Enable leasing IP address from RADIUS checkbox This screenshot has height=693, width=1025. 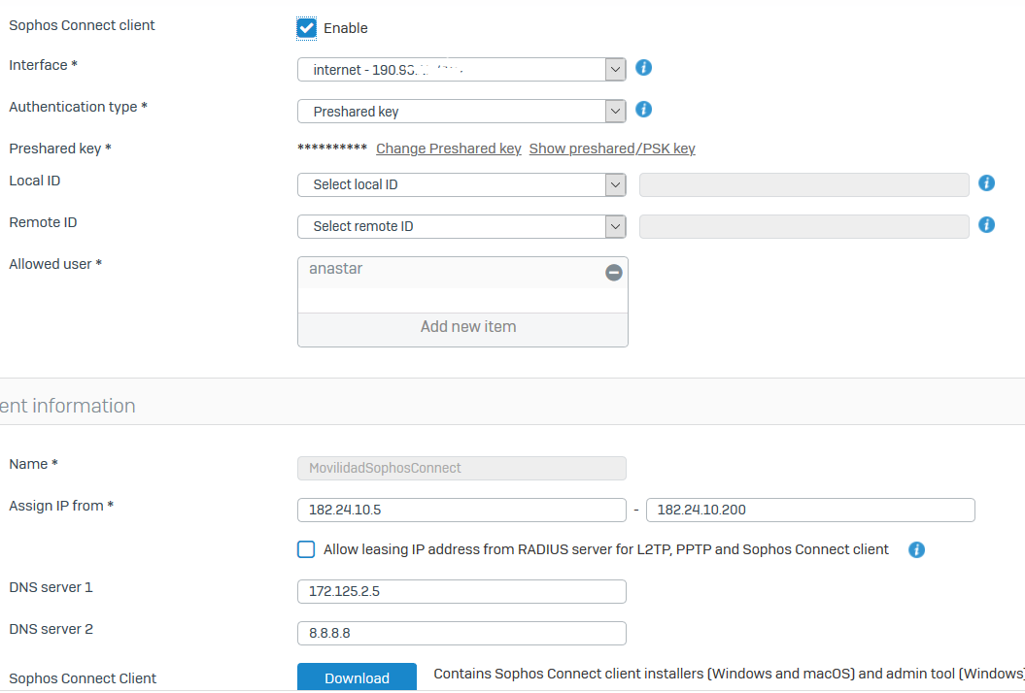click(x=306, y=550)
